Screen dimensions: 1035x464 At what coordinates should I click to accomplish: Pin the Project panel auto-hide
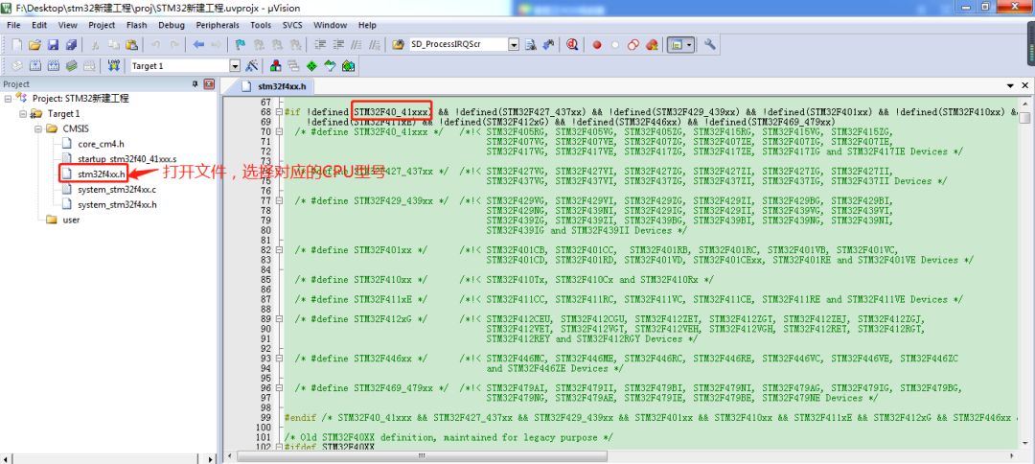click(195, 83)
